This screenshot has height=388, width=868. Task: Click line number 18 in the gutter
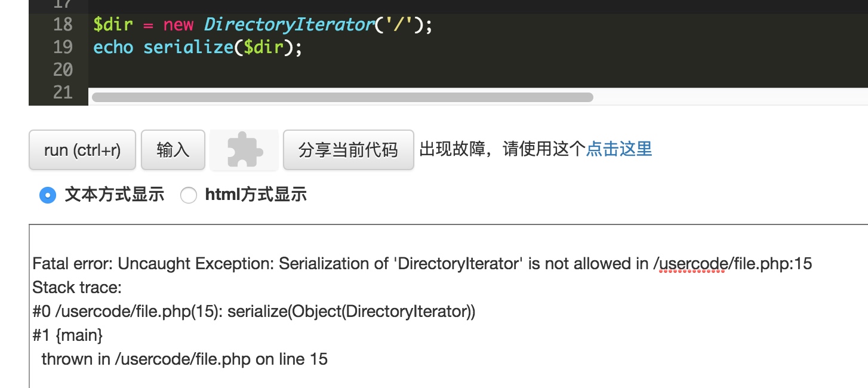coord(62,25)
